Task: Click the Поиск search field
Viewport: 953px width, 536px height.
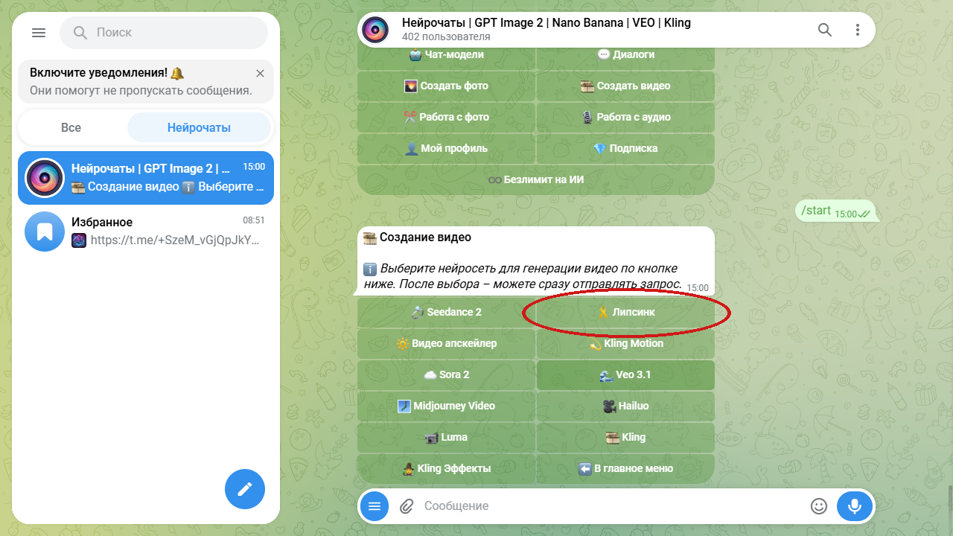Action: (164, 33)
